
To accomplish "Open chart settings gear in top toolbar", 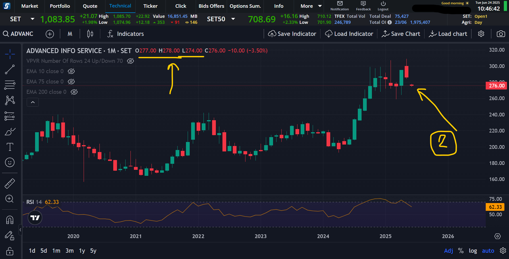I will pos(481,34).
